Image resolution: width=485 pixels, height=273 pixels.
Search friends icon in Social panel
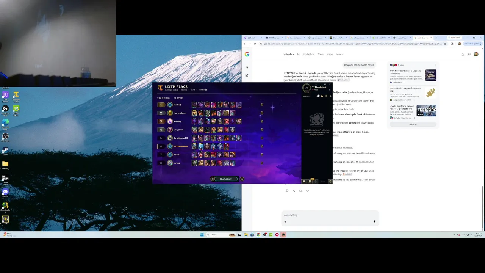point(330,96)
